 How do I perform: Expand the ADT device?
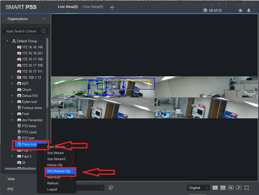point(12,84)
